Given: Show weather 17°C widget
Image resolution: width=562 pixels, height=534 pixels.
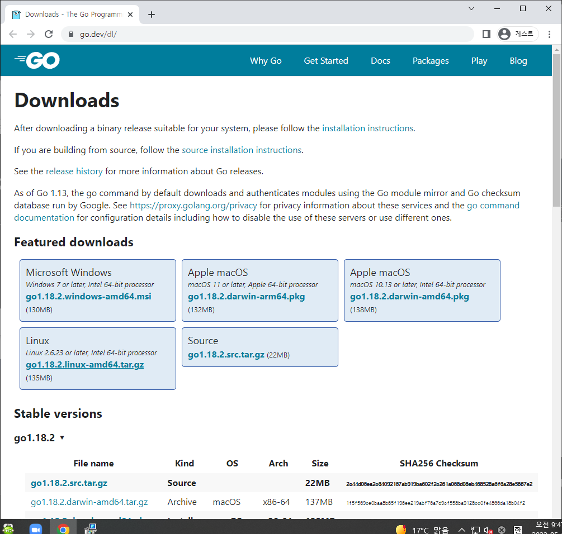Looking at the screenshot, I should tap(422, 530).
